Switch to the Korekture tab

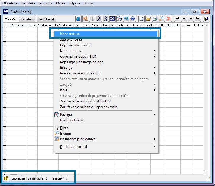coord(27,19)
